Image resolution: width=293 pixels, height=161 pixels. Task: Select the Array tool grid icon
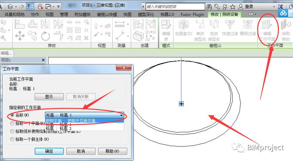click(x=69, y=30)
